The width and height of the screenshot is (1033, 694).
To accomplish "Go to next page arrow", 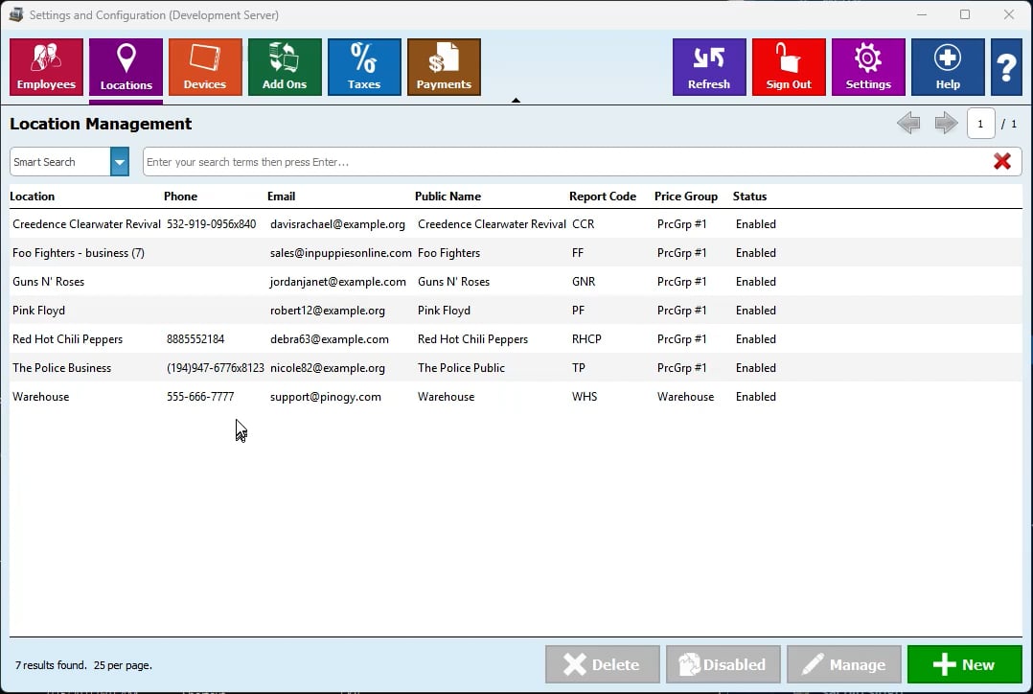I will coord(946,123).
